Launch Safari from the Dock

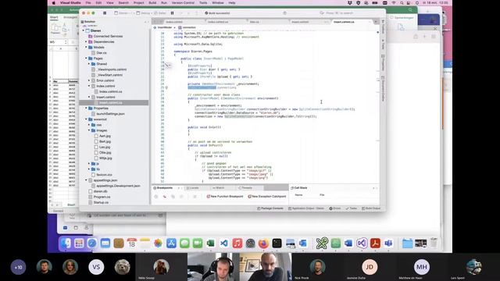(92, 244)
